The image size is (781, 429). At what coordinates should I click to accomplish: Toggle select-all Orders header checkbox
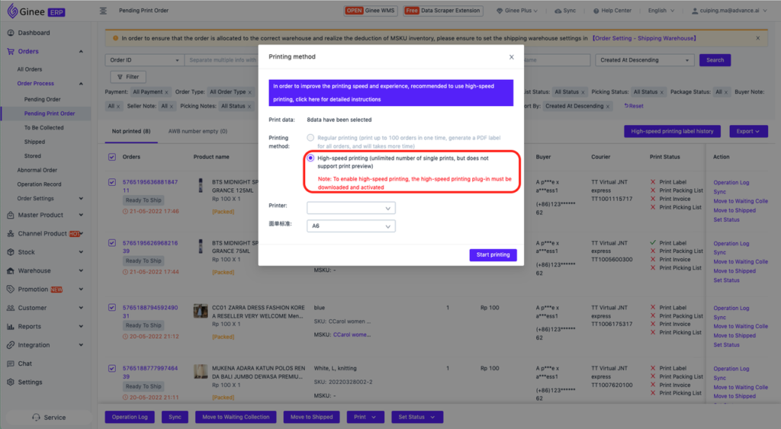tap(112, 157)
